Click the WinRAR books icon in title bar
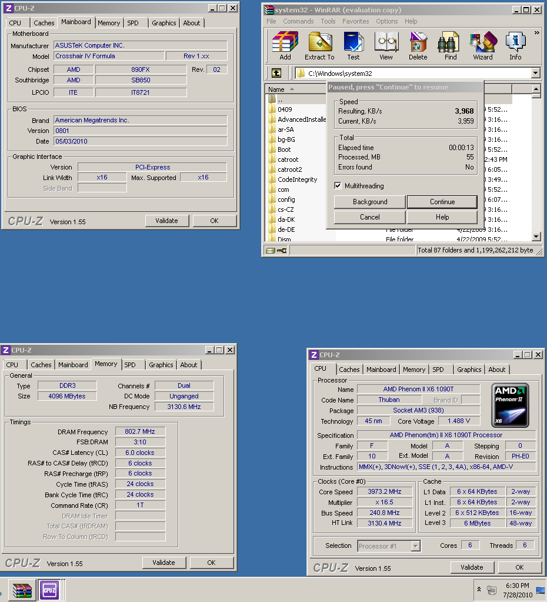Screen dimensions: 547x602 click(269, 9)
